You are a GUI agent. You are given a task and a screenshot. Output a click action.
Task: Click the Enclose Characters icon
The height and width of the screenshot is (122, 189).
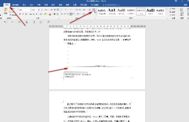coord(58,14)
